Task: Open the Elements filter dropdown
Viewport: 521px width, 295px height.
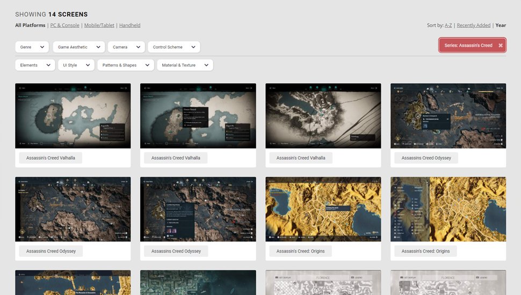Action: 35,65
